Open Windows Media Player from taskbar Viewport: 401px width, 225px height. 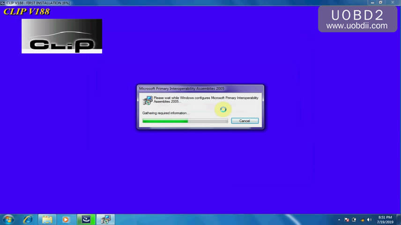(x=66, y=219)
